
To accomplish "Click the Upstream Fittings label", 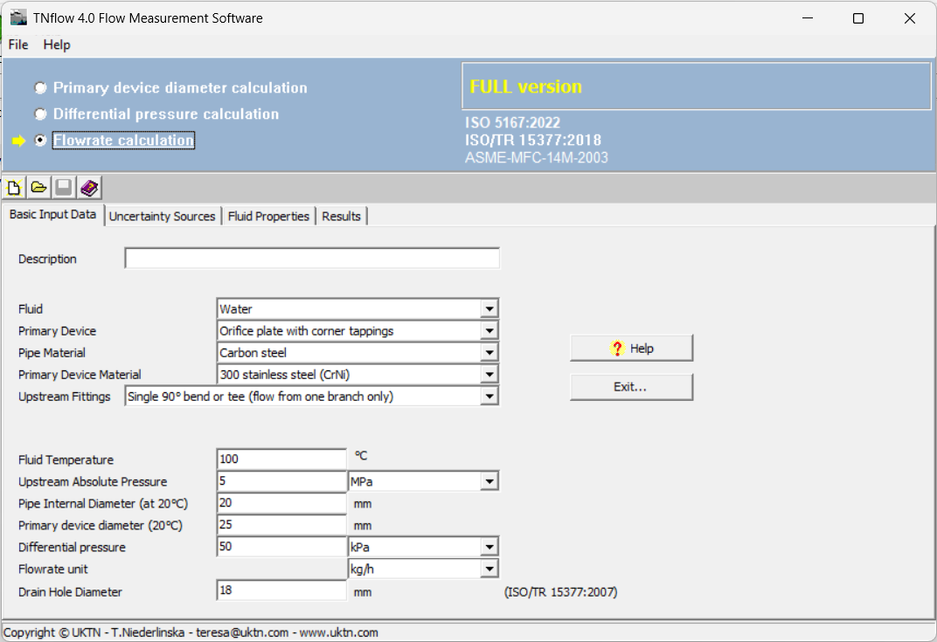I will coord(65,397).
